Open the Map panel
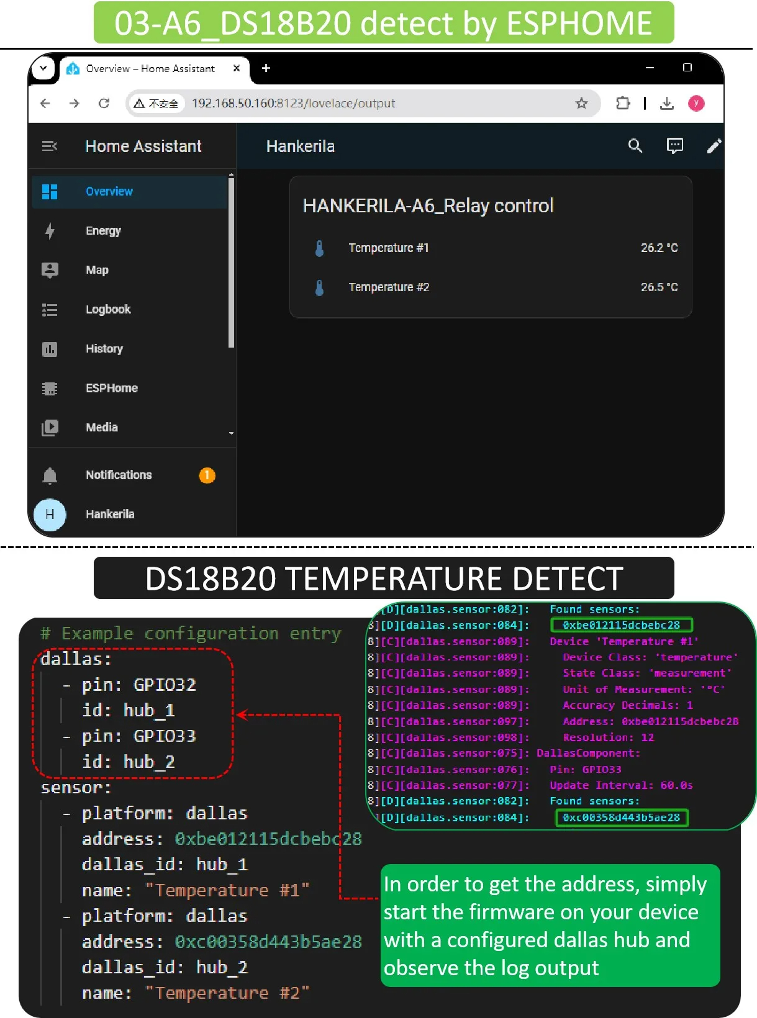This screenshot has height=1018, width=757. [129, 270]
